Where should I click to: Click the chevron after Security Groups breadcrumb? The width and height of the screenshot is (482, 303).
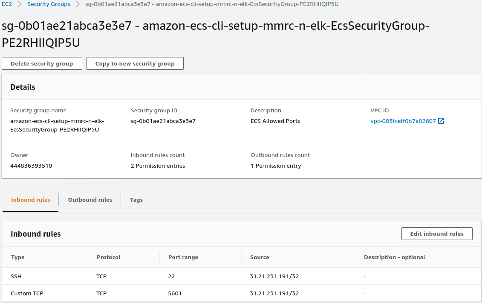[x=78, y=4]
